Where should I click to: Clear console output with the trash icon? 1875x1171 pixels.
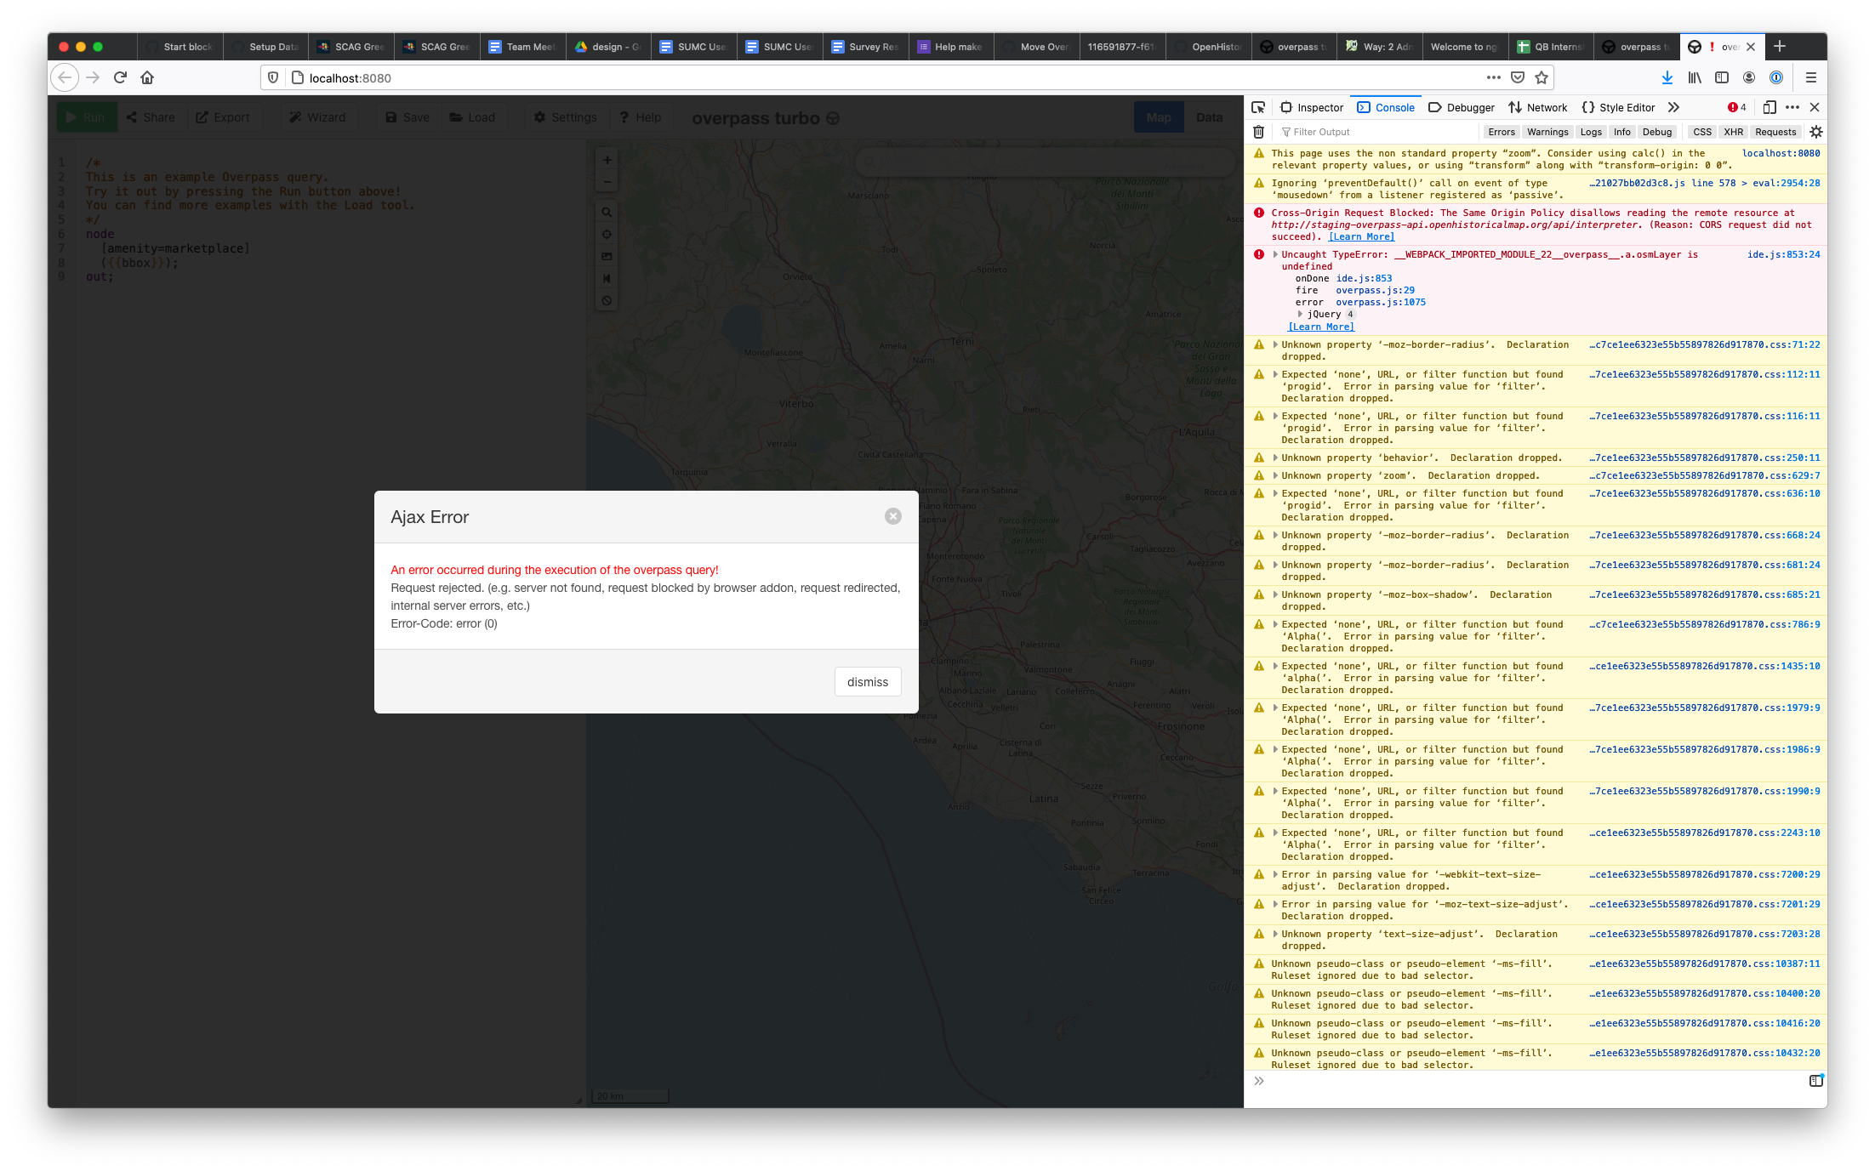[1259, 132]
